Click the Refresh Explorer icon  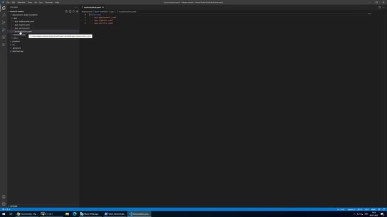[x=74, y=11]
